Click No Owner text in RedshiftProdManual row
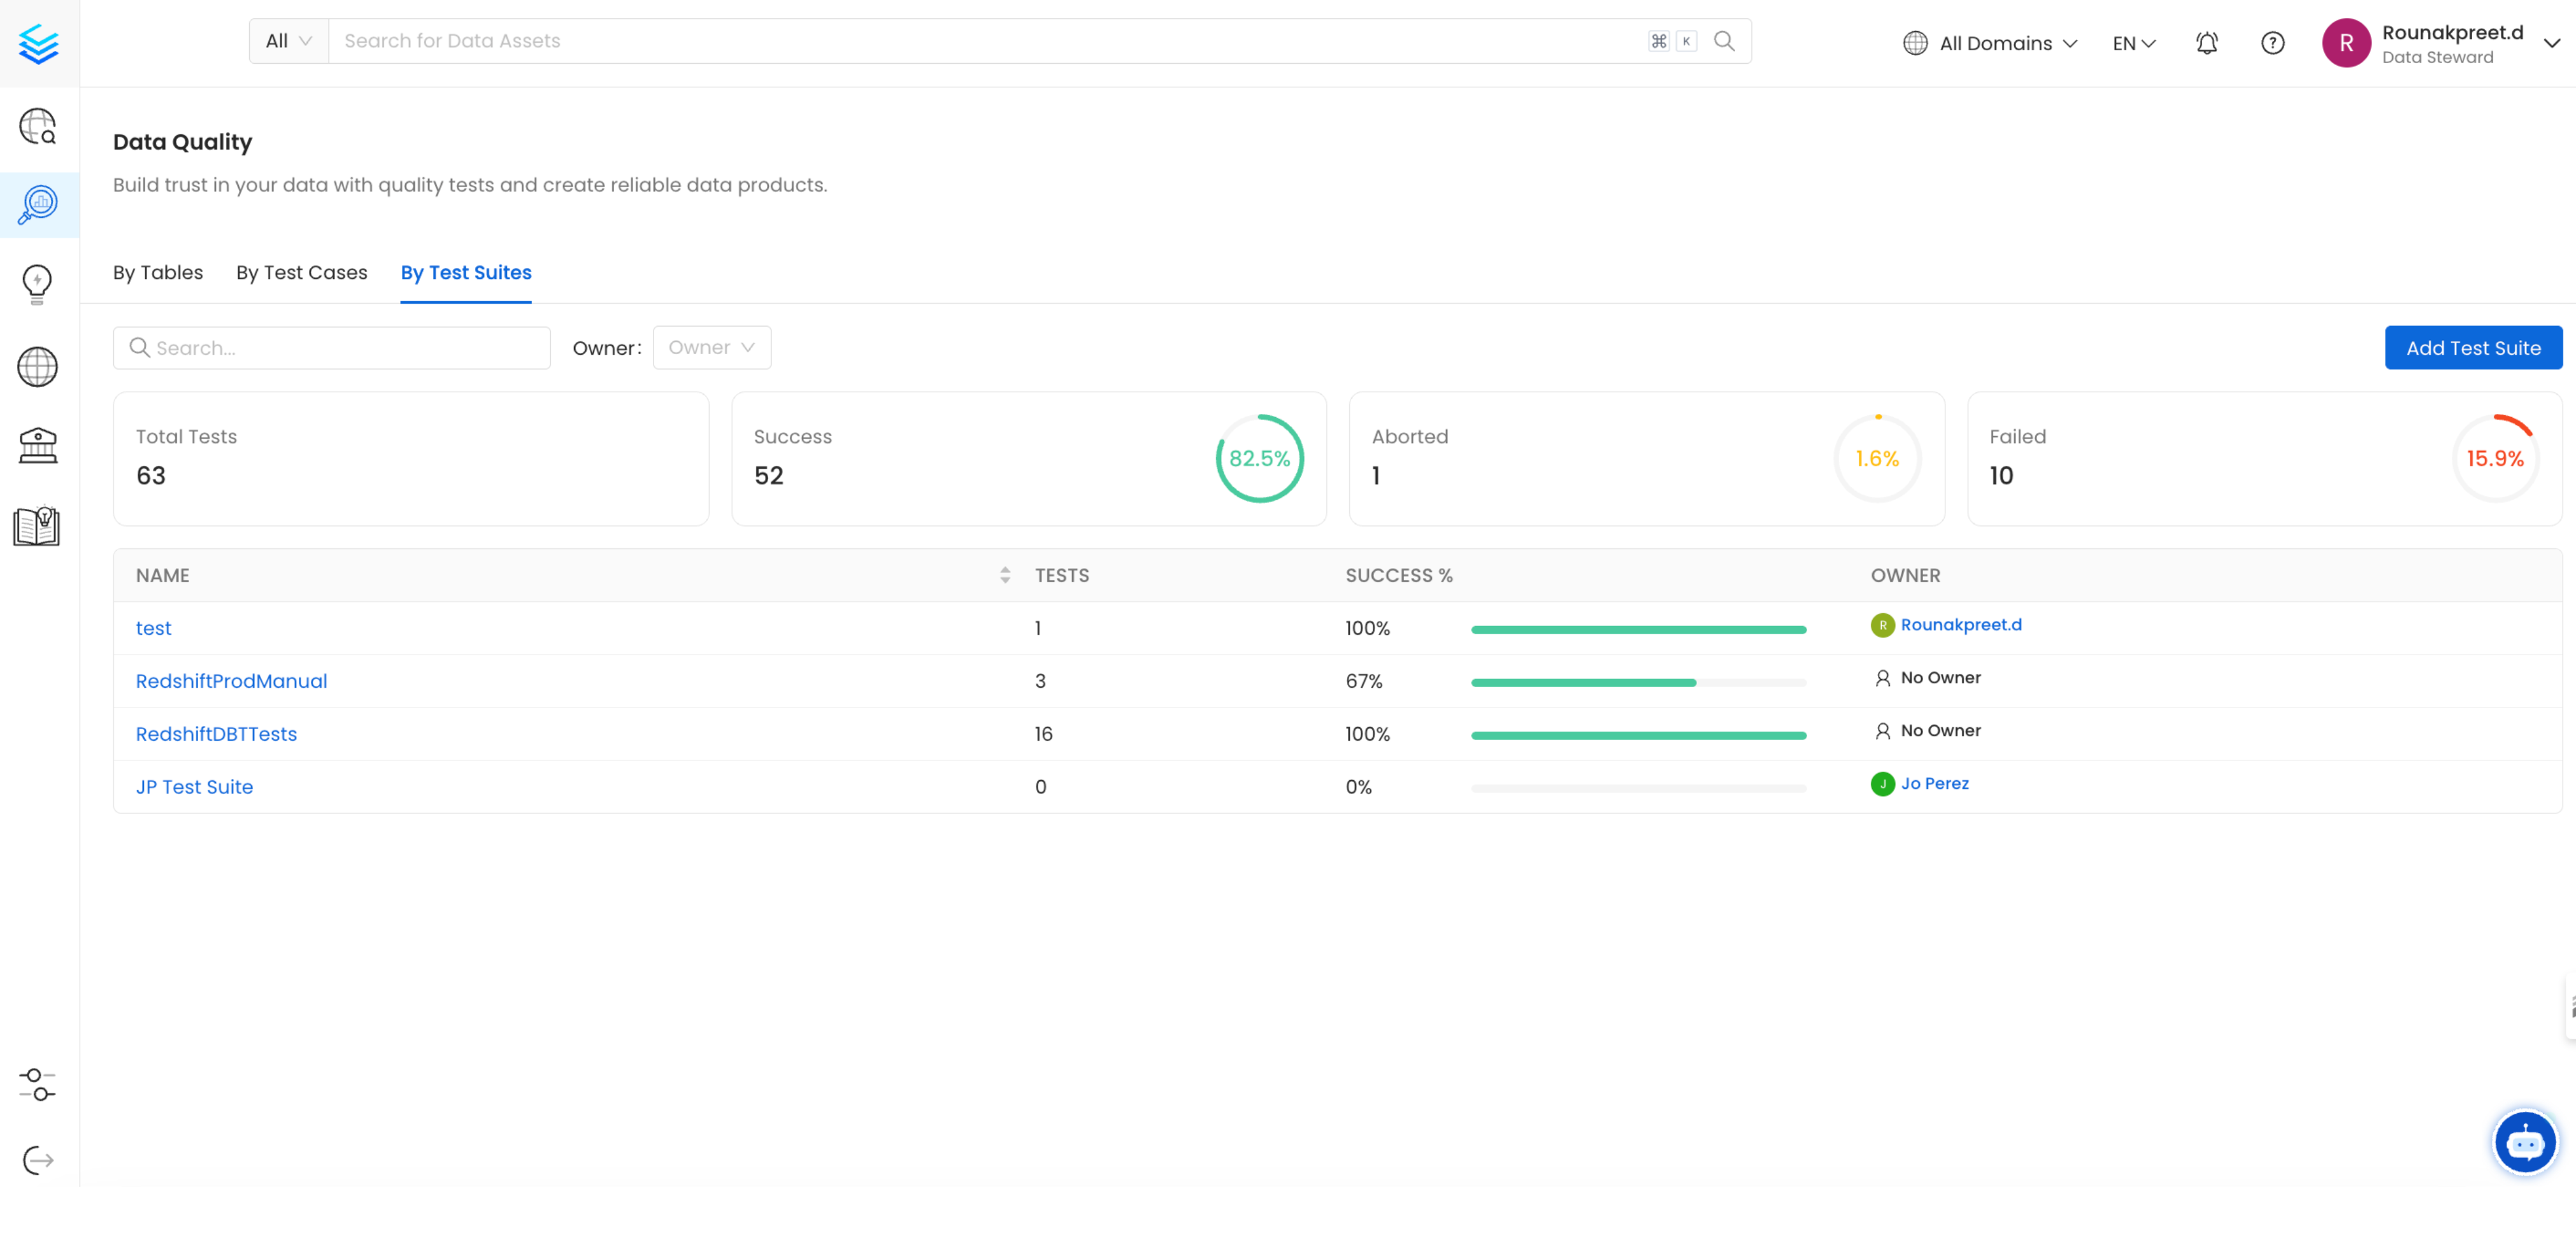This screenshot has height=1238, width=2576. (1940, 678)
